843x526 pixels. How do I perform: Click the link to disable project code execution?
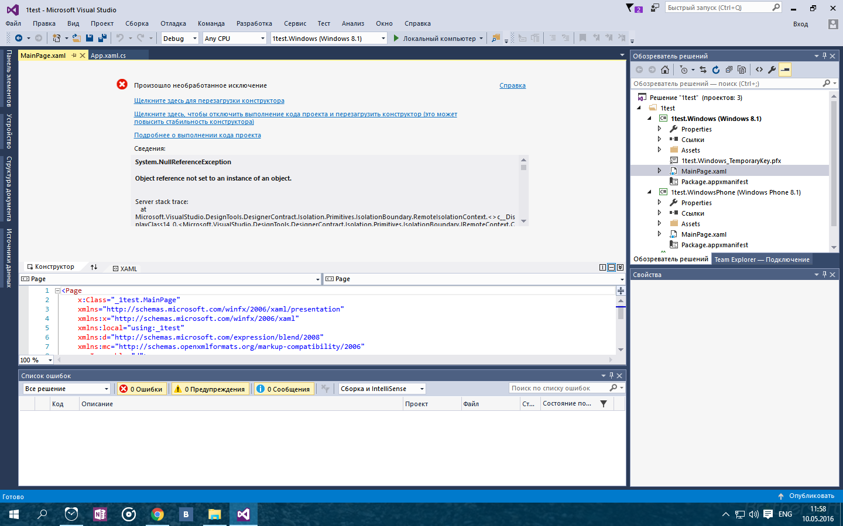pos(296,118)
